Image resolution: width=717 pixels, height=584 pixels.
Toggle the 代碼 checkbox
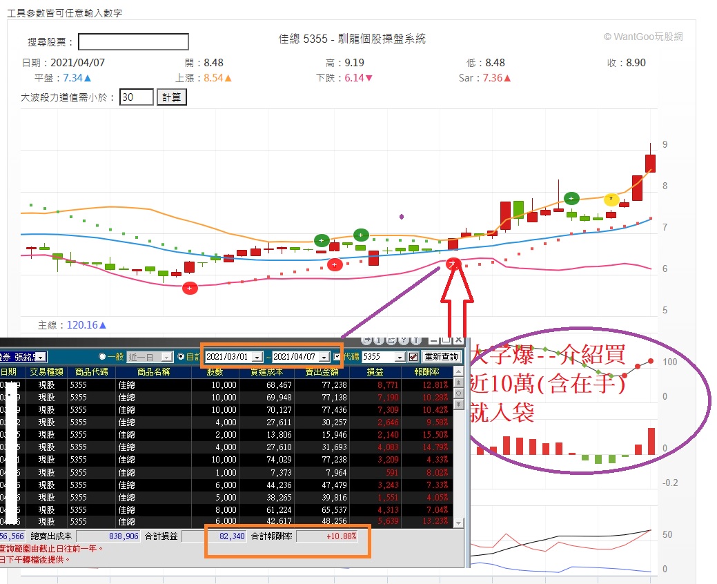(x=337, y=357)
